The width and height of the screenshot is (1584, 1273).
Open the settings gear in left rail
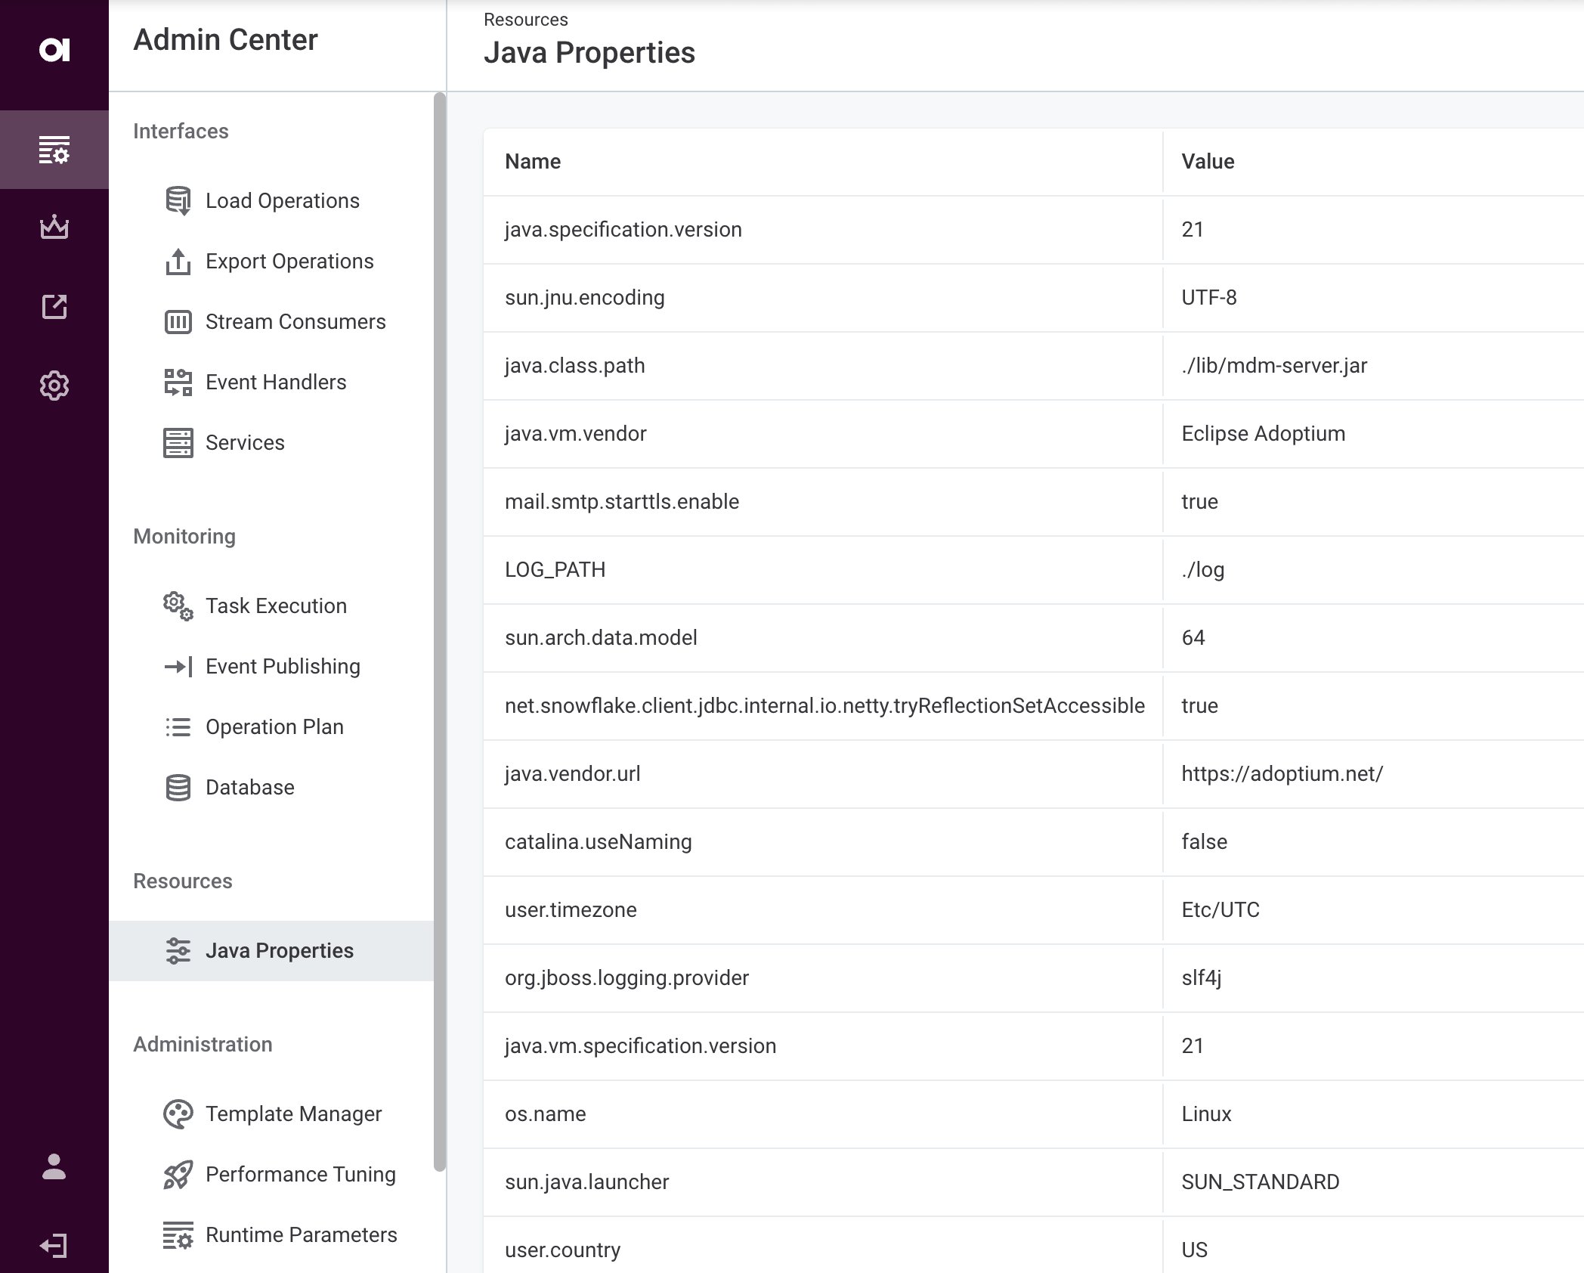(x=54, y=386)
